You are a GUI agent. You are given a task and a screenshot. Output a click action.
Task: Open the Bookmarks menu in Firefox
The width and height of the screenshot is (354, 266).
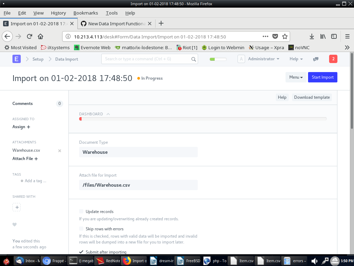point(86,13)
